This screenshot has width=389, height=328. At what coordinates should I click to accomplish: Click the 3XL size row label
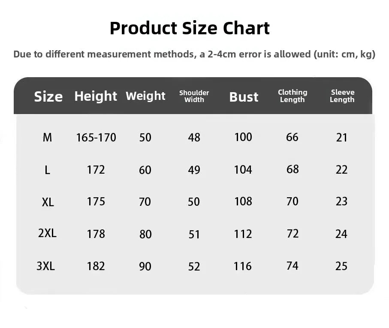click(46, 266)
